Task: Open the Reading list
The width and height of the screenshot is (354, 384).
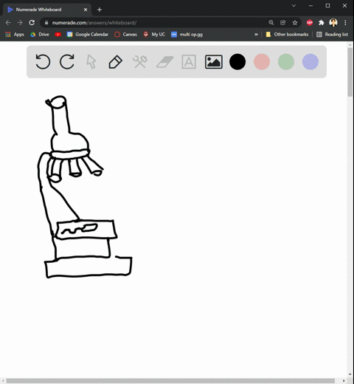Action: [332, 35]
